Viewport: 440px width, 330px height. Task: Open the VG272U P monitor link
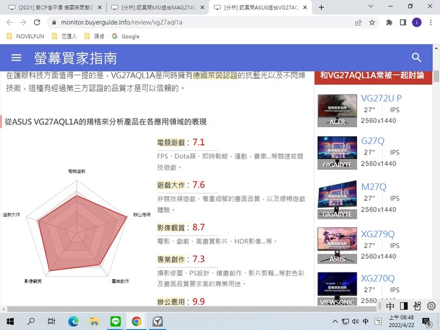pyautogui.click(x=381, y=98)
